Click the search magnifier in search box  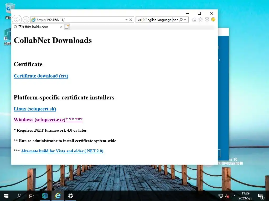click(x=181, y=20)
